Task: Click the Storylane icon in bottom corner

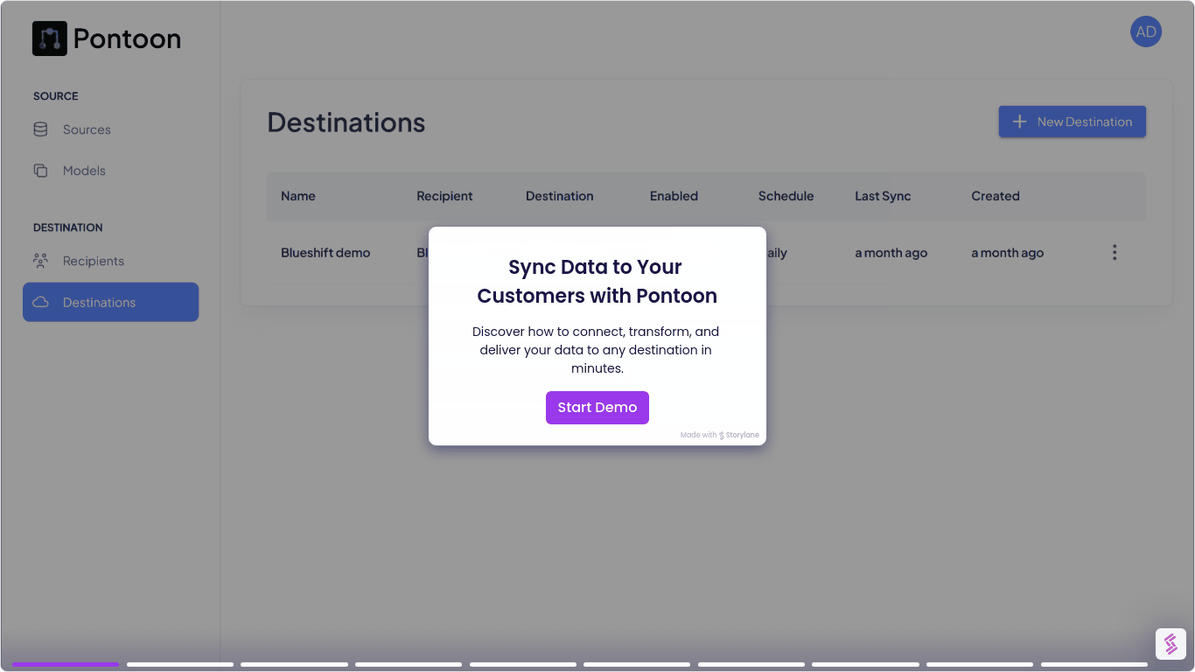Action: click(1171, 644)
